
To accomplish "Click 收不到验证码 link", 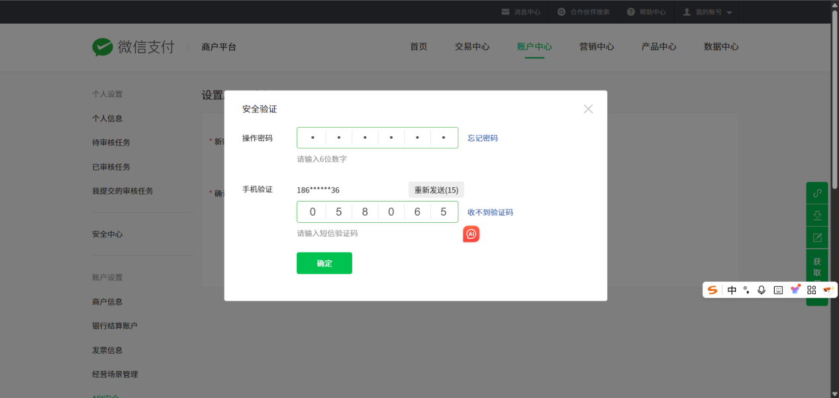I will [490, 212].
